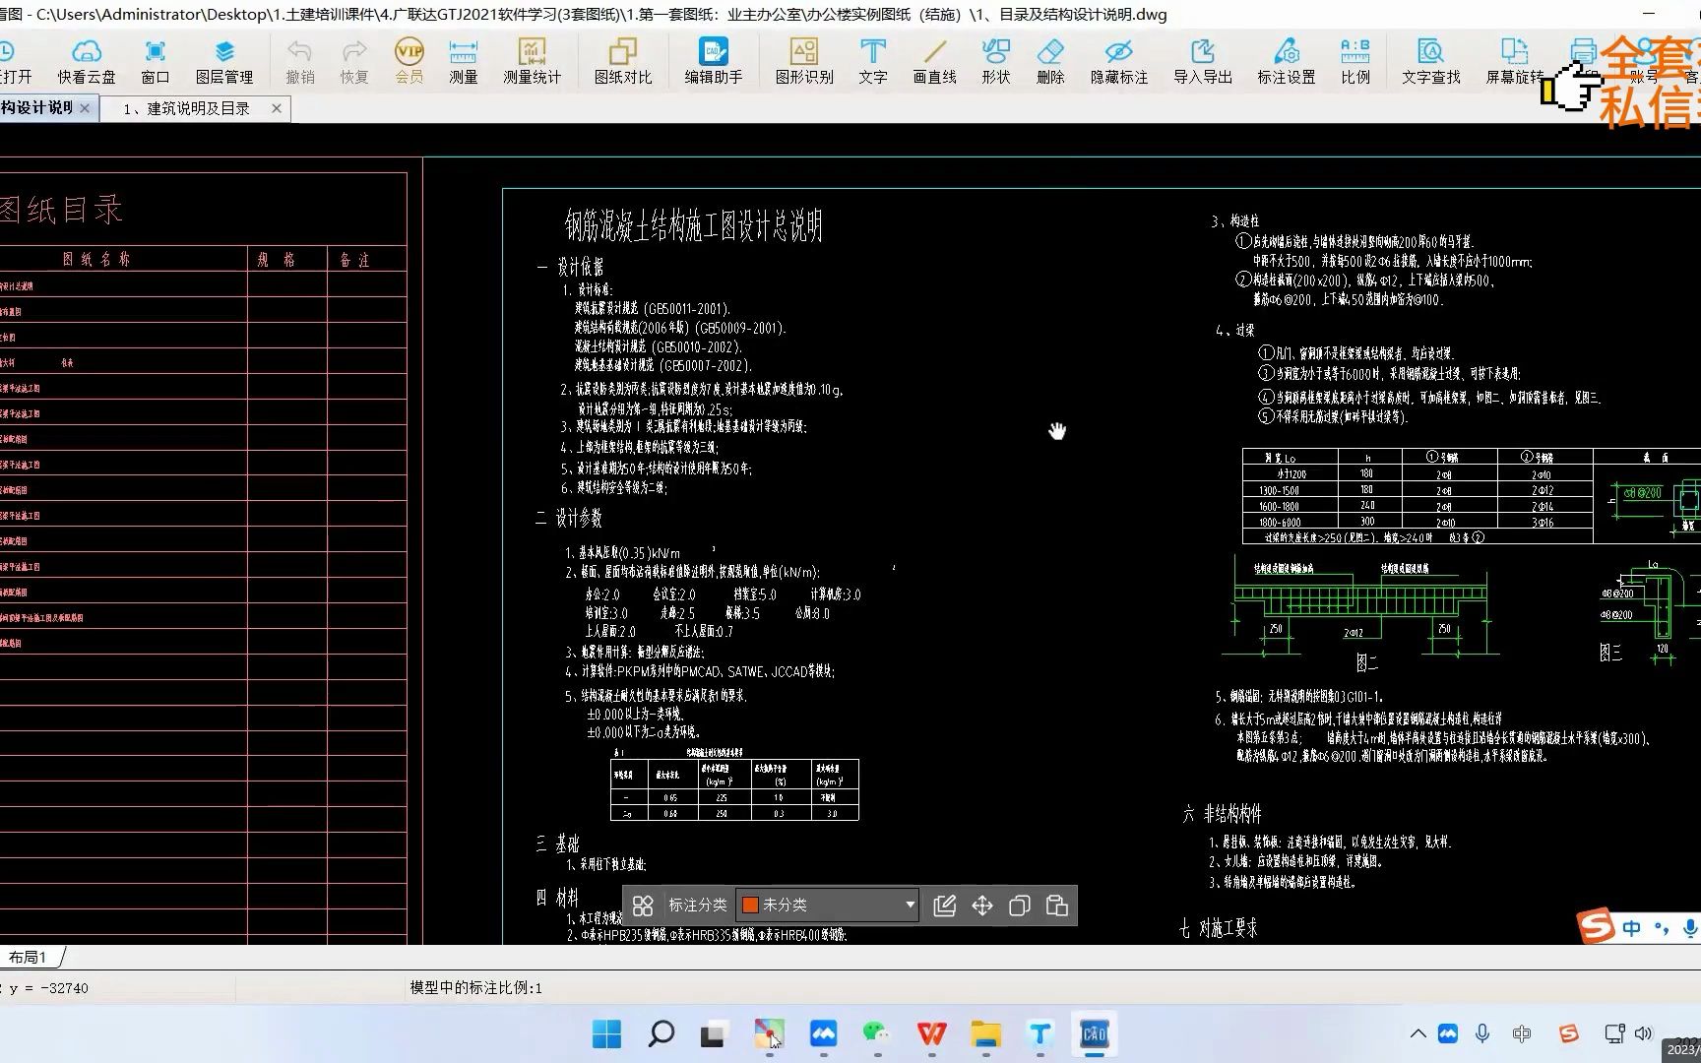Image resolution: width=1701 pixels, height=1063 pixels.
Task: Select the 布局1 layout tab
Action: (x=28, y=956)
